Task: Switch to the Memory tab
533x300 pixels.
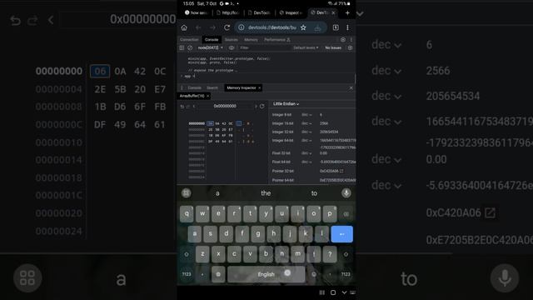Action: pyautogui.click(x=251, y=40)
